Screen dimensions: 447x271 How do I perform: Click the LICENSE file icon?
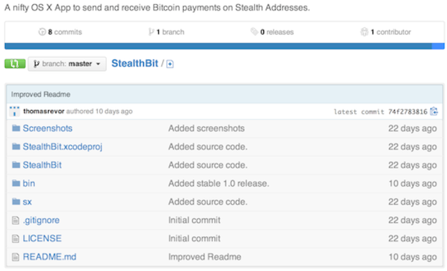tap(15, 238)
